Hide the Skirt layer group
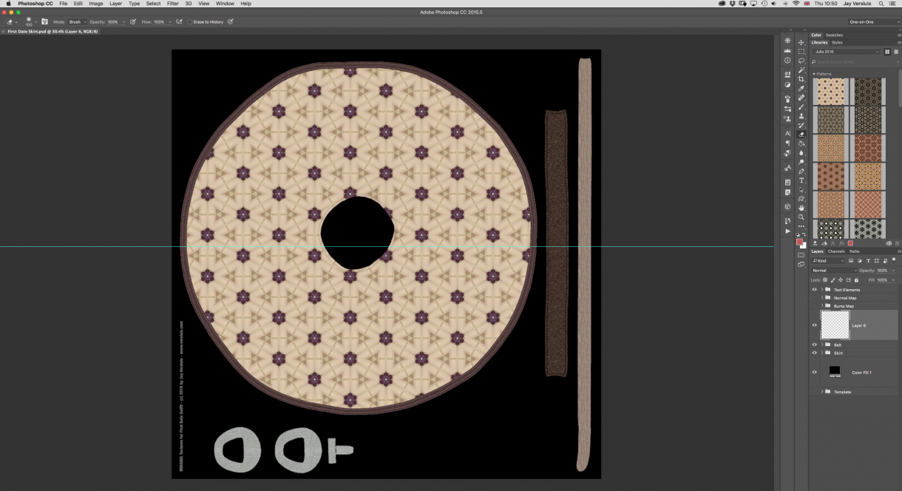The image size is (902, 491). pos(815,353)
